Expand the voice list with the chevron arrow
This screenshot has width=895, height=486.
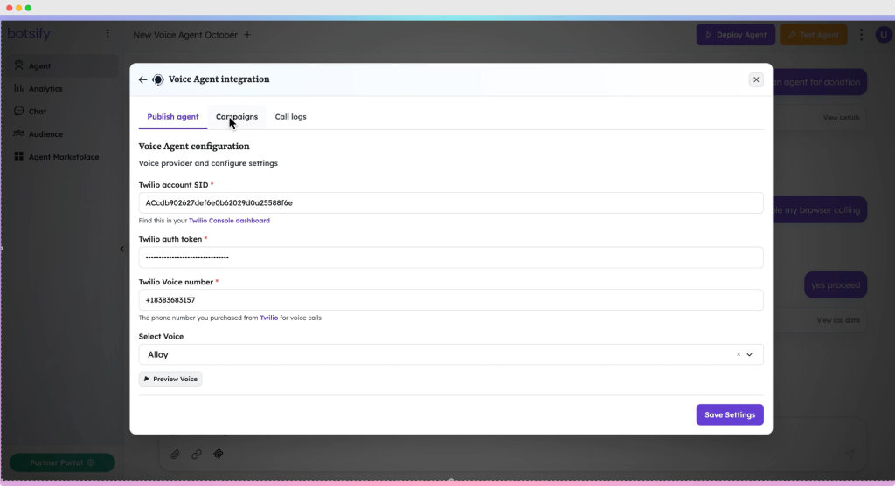749,354
